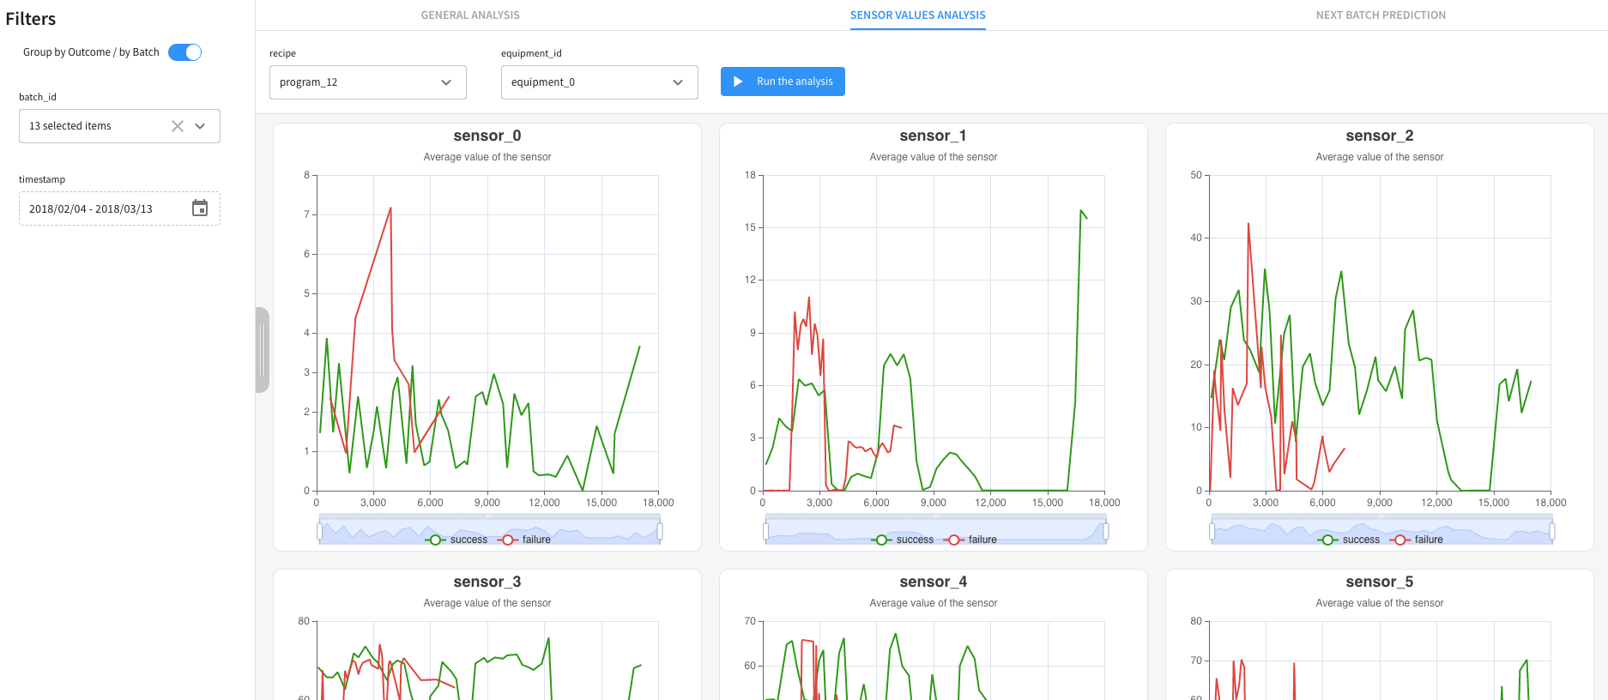This screenshot has height=700, width=1608.
Task: Toggle failure series in sensor_2 legend
Action: (1417, 540)
